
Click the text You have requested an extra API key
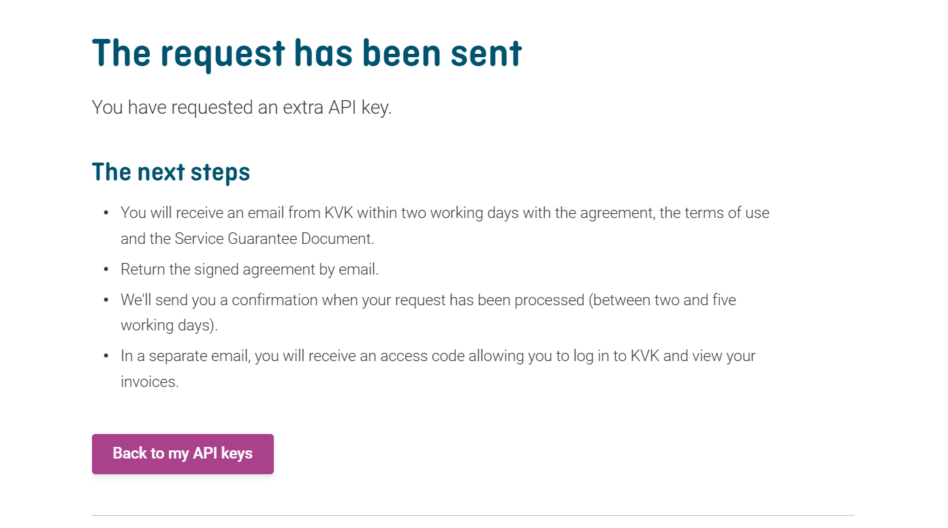tap(242, 108)
